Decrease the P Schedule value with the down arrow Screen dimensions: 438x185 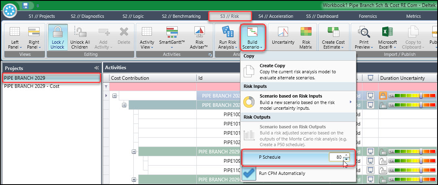coord(346,159)
